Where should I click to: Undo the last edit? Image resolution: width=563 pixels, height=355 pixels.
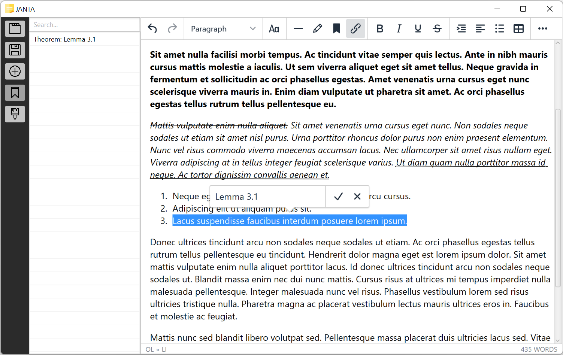pos(152,28)
